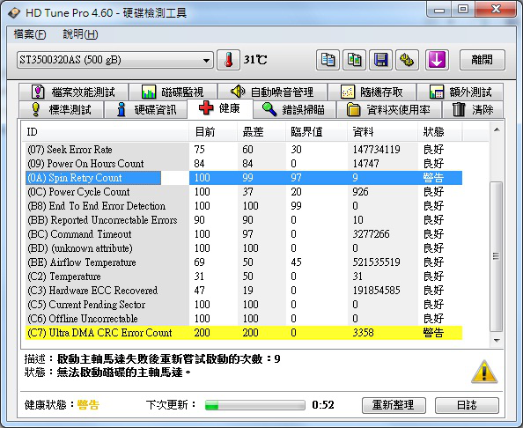Image resolution: width=523 pixels, height=428 pixels.
Task: Click the HD Tune Pro title bar icon
Action: [14, 13]
